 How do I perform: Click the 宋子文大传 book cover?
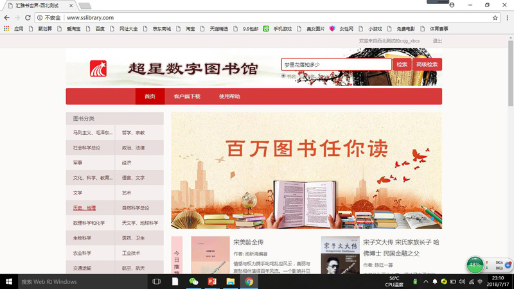coord(340,255)
